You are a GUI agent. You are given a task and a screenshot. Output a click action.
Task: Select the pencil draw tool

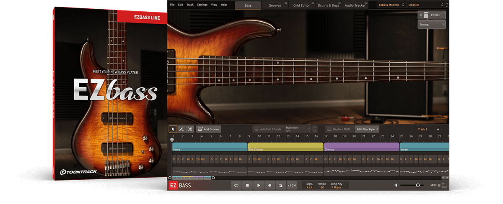181,130
